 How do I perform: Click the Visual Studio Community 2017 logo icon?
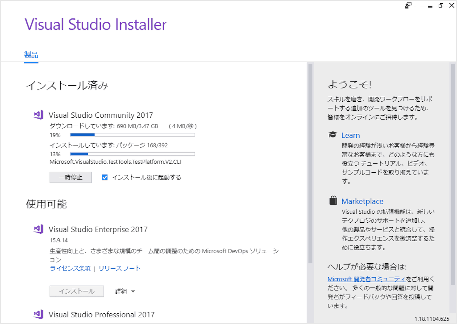click(39, 115)
